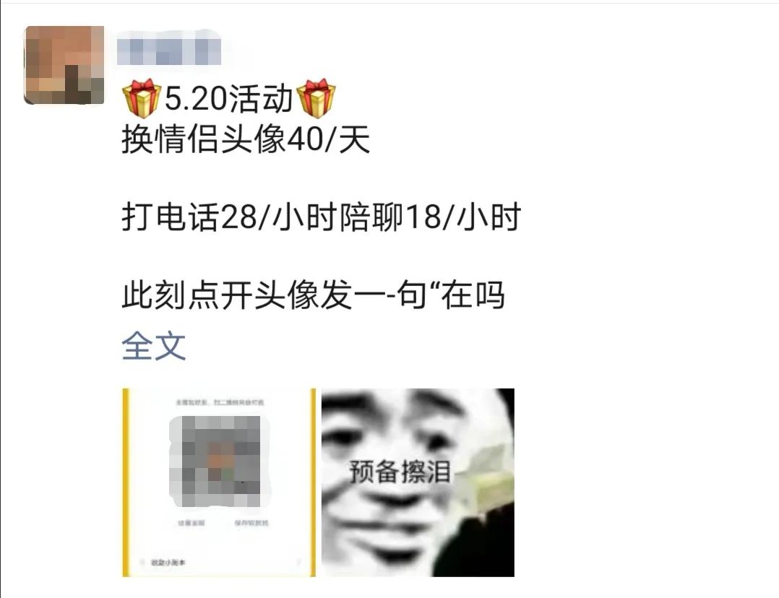The width and height of the screenshot is (779, 598).
Task: Open the QR payment code thumbnail
Action: [219, 482]
